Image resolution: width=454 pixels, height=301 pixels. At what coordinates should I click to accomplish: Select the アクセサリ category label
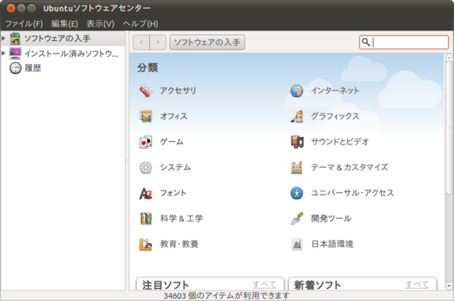tap(178, 91)
